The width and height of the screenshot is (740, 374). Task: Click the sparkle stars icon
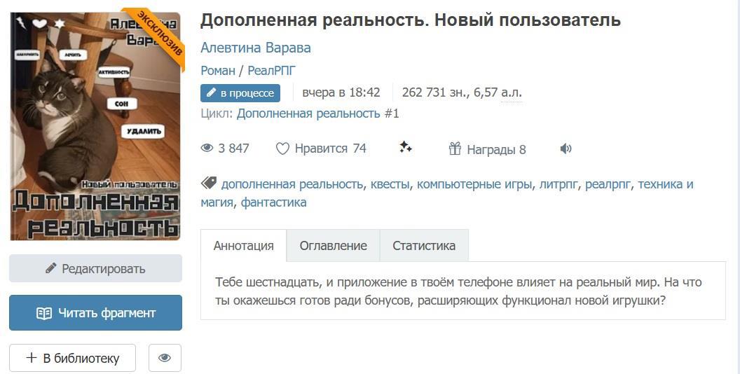coord(406,147)
